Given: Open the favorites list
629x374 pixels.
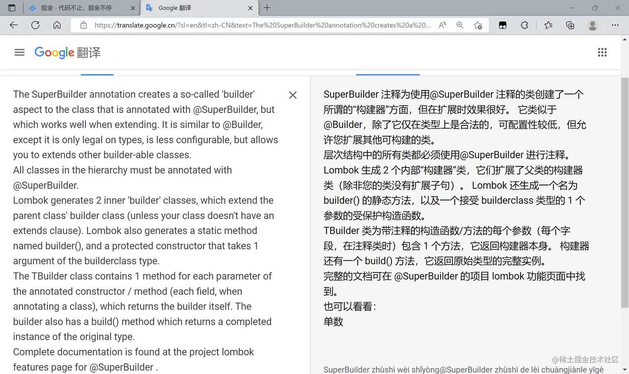Looking at the screenshot, I should click(548, 25).
